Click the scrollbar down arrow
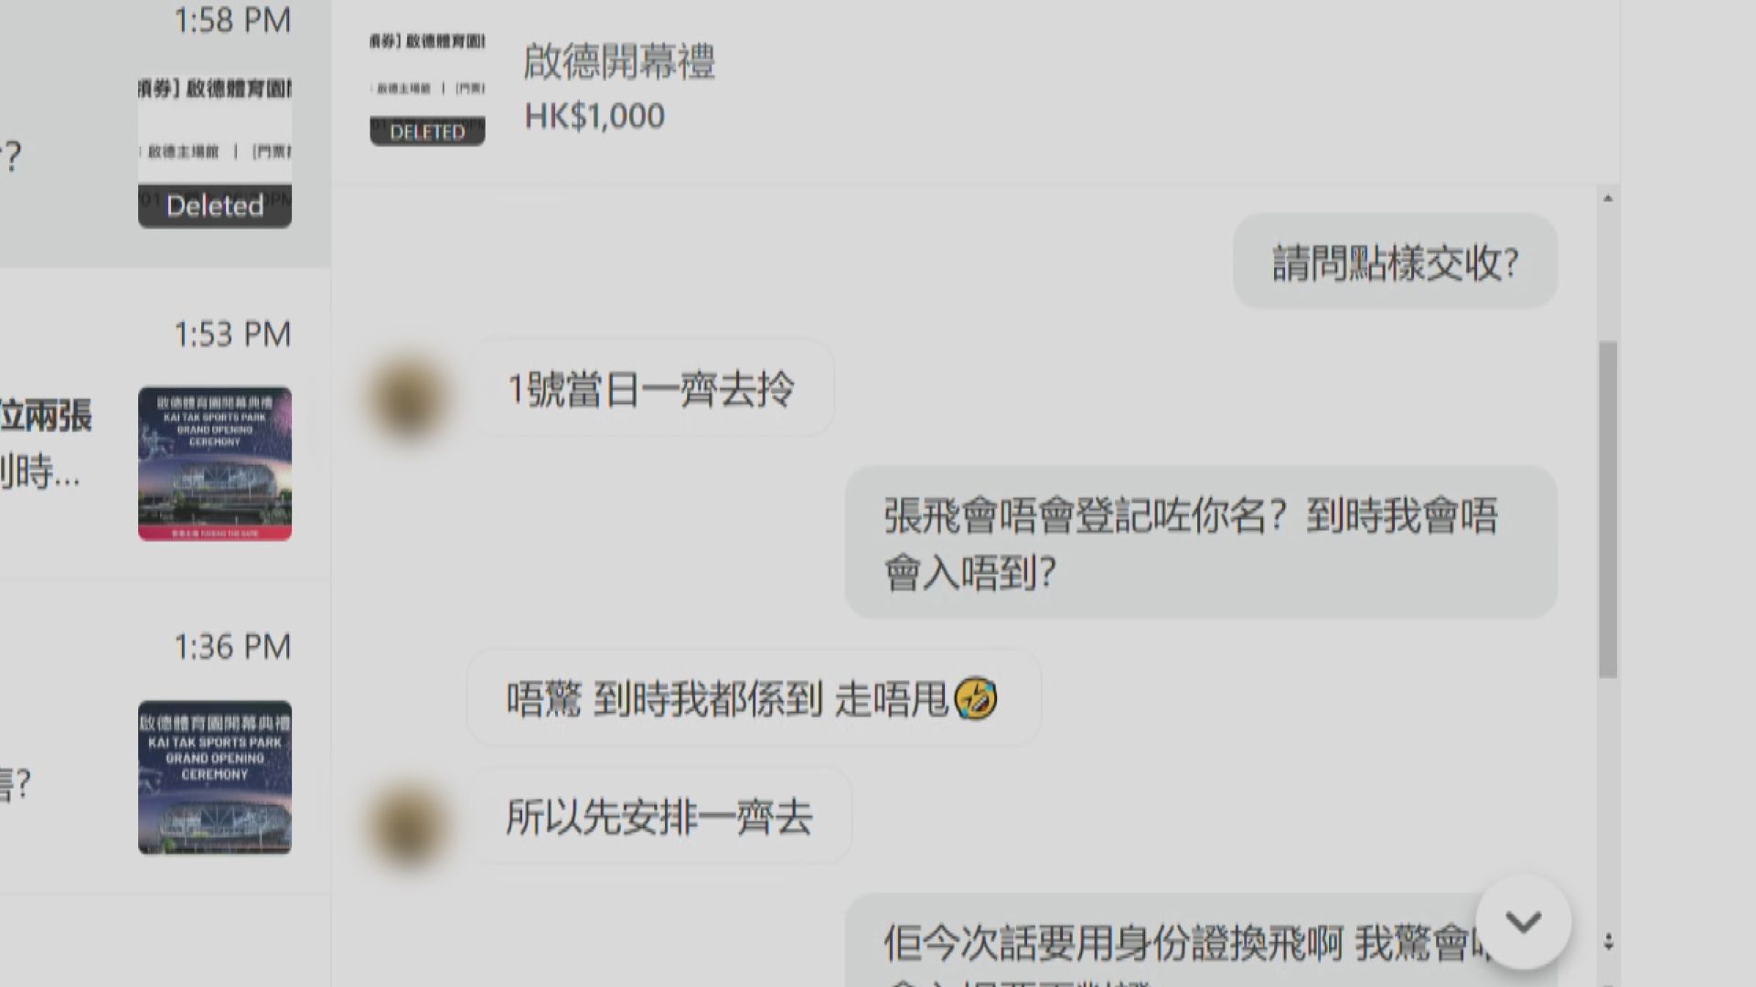 (x=1608, y=941)
